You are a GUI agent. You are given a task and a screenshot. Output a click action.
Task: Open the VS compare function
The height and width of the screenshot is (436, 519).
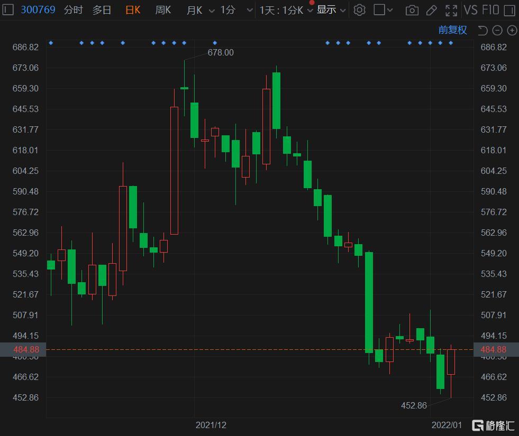point(470,10)
